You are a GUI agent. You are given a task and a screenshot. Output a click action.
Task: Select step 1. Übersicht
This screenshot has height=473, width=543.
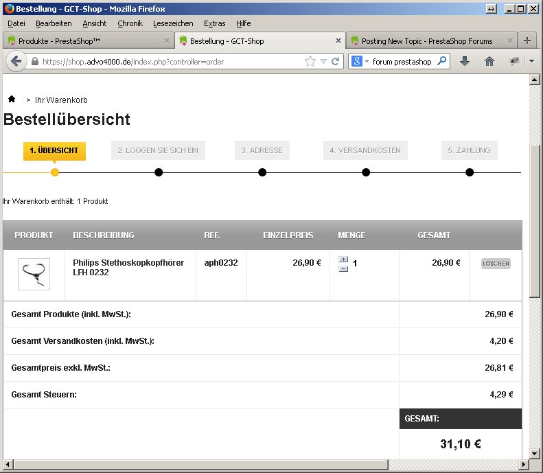pyautogui.click(x=54, y=150)
